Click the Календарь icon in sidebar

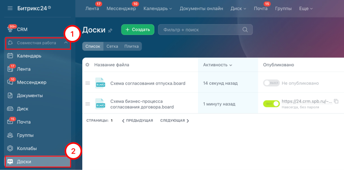coord(10,56)
